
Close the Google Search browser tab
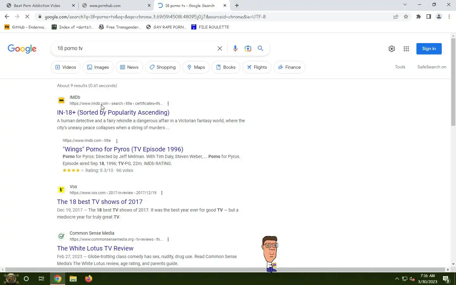(x=225, y=5)
